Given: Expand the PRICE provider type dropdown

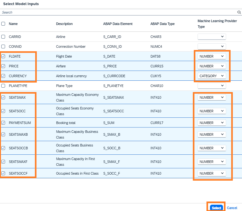Looking at the screenshot, I should click(x=212, y=66).
